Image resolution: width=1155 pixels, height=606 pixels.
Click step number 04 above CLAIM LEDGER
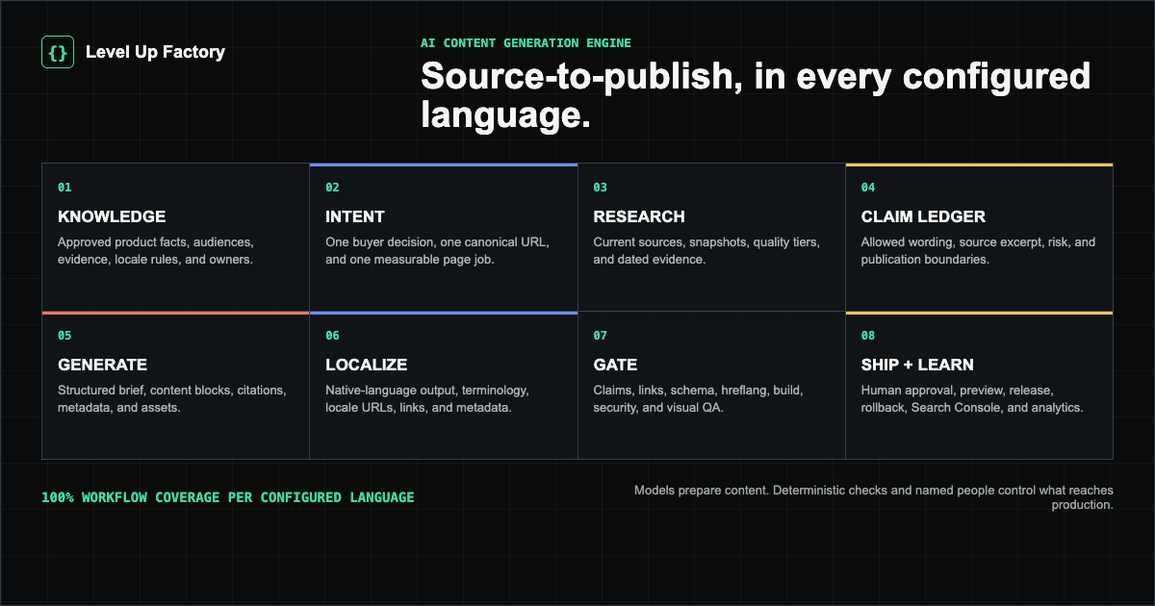coord(868,188)
